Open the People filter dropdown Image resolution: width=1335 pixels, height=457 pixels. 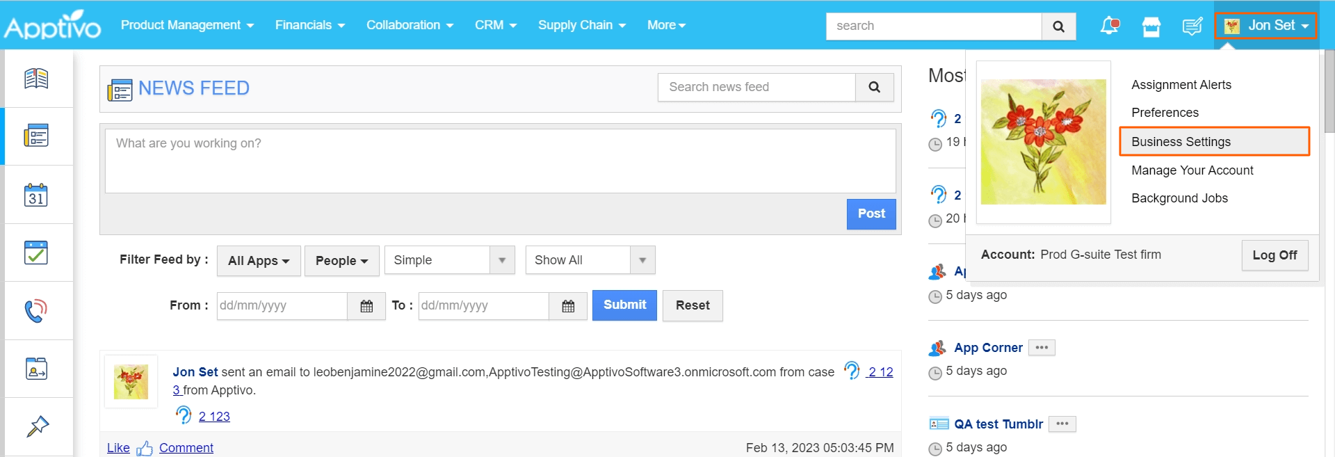pyautogui.click(x=341, y=261)
